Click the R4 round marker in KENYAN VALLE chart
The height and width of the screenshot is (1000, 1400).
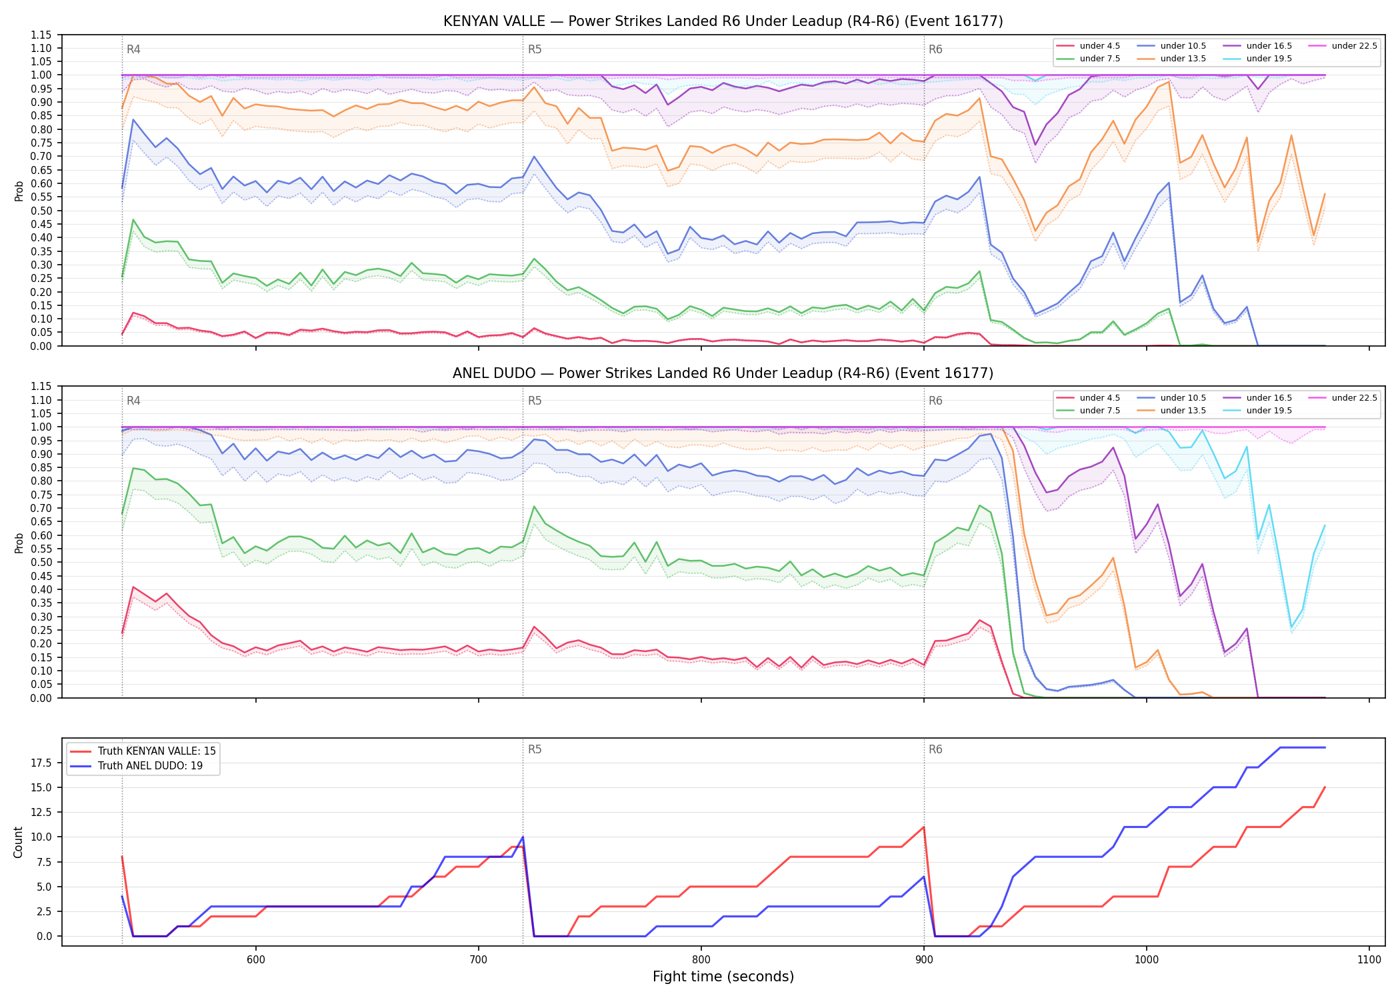(x=133, y=49)
